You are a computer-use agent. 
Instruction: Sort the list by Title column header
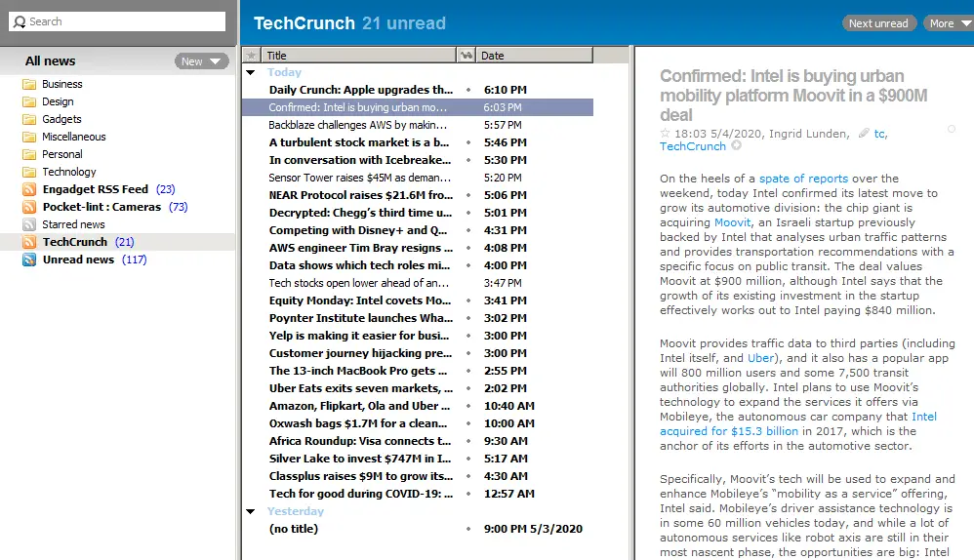pos(358,56)
